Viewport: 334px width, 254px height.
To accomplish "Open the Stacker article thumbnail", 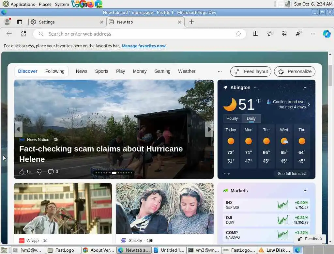I will click(x=165, y=208).
